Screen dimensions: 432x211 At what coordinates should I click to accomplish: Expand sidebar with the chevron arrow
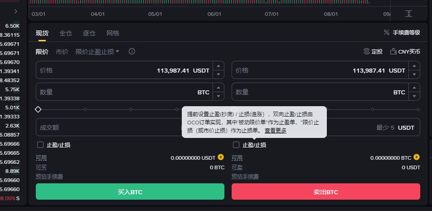[16, 11]
